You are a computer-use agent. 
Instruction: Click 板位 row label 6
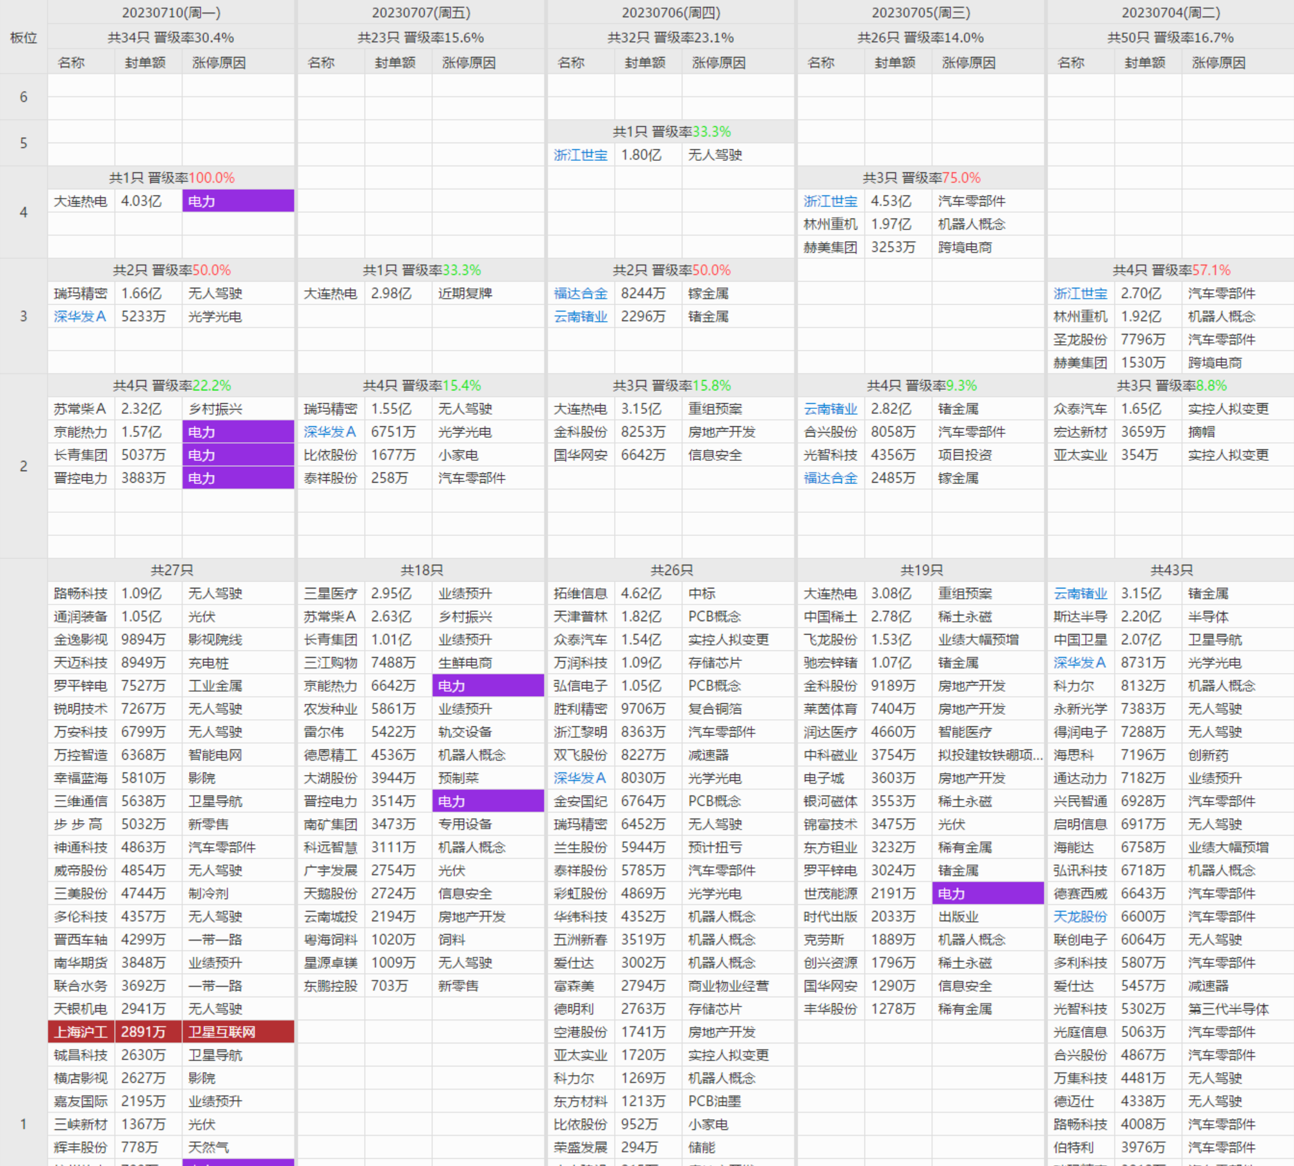(24, 97)
